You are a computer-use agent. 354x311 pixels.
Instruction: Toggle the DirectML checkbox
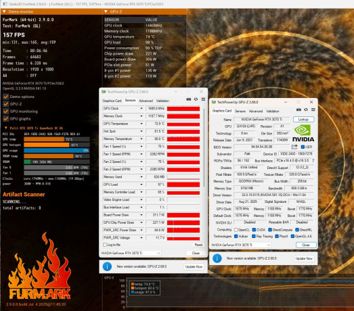pyautogui.click(x=297, y=230)
